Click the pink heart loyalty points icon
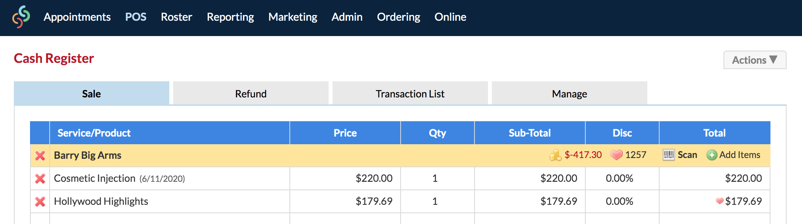Image resolution: width=802 pixels, height=224 pixels. pos(617,155)
